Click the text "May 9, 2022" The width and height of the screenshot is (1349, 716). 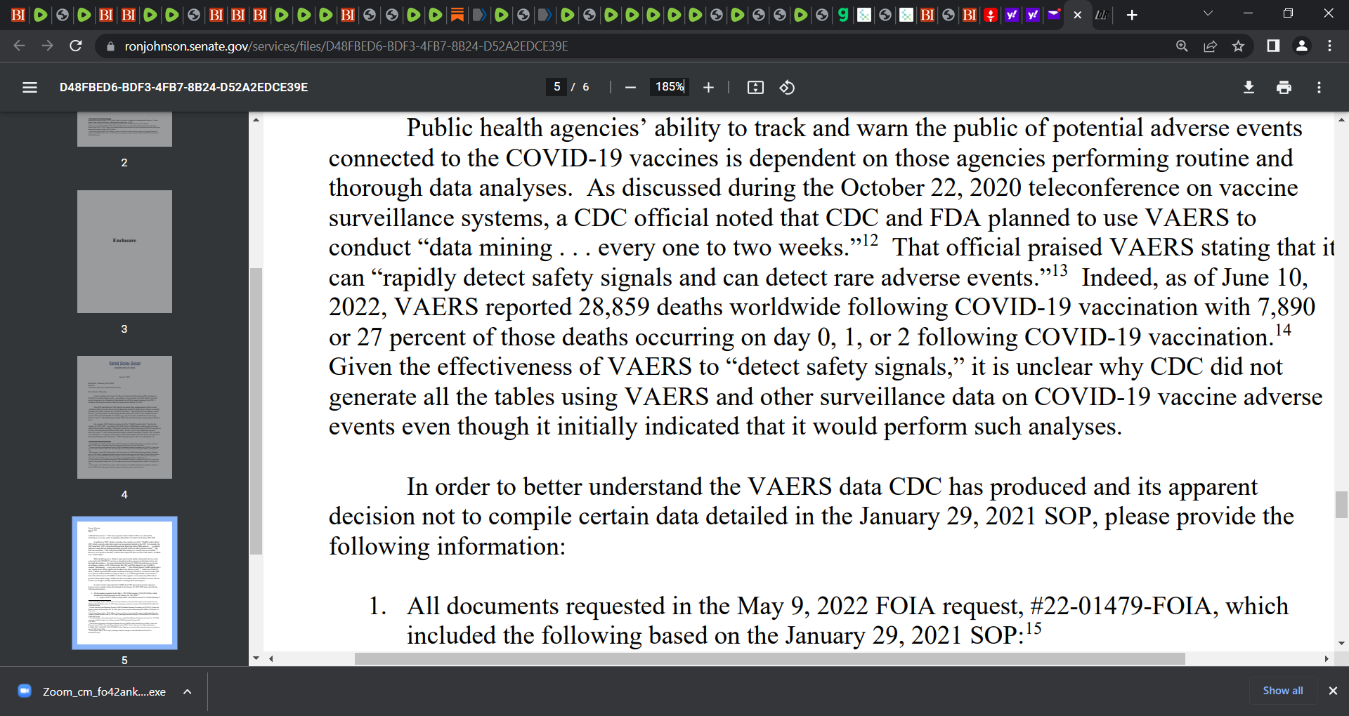[804, 606]
